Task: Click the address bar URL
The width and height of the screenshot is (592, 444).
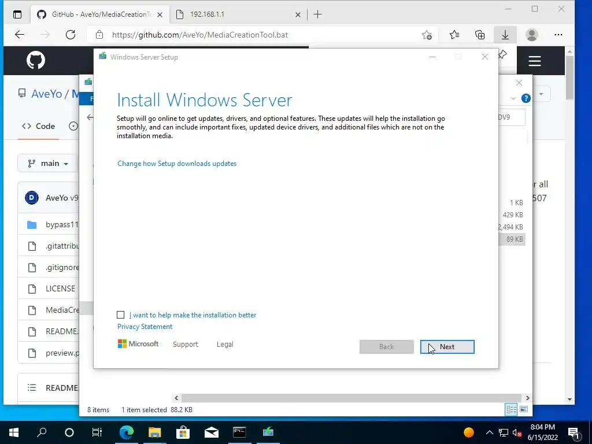Action: 200,35
